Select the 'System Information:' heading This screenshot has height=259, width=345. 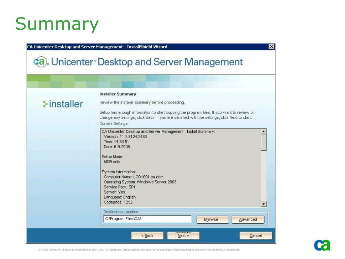119,172
